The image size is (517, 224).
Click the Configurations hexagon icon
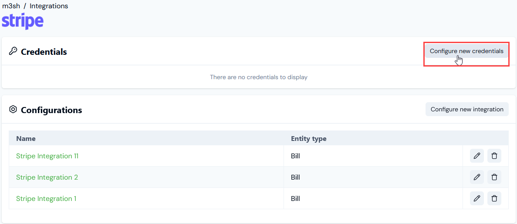[x=13, y=109]
